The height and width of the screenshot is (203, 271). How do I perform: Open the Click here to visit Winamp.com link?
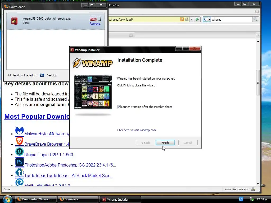[136, 130]
